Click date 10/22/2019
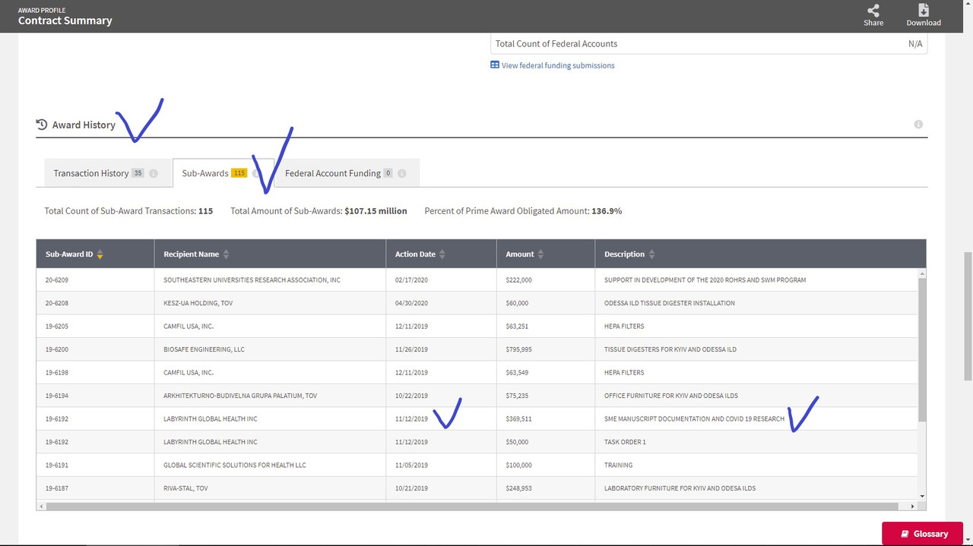This screenshot has height=546, width=973. point(411,396)
